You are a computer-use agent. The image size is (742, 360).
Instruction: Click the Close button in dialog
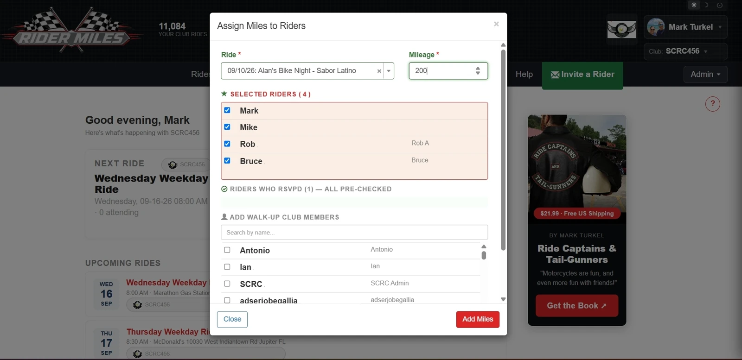[x=232, y=319]
